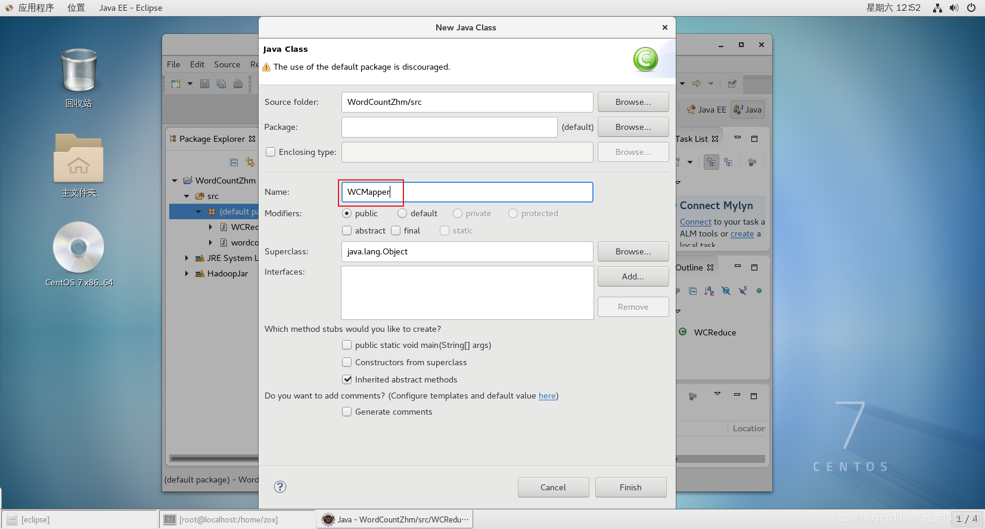The height and width of the screenshot is (529, 985).
Task: Click Hide Fields icon in Outline view
Action: [726, 291]
